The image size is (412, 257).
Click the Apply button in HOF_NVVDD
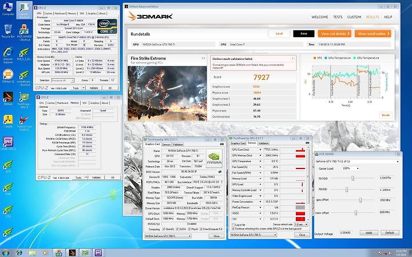369,233
